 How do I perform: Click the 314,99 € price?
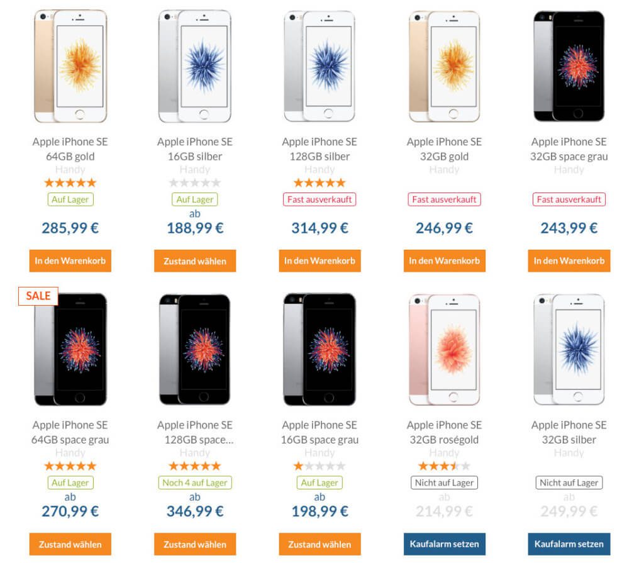click(319, 228)
